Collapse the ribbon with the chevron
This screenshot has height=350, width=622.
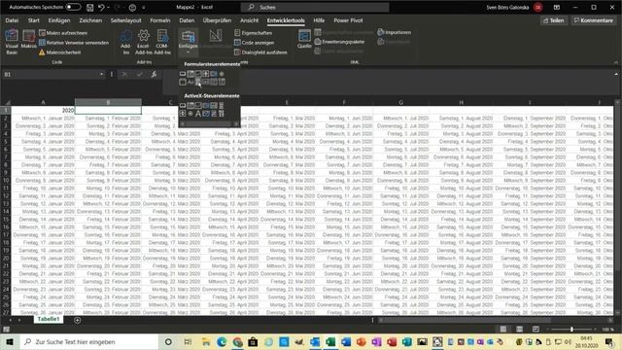tap(615, 62)
